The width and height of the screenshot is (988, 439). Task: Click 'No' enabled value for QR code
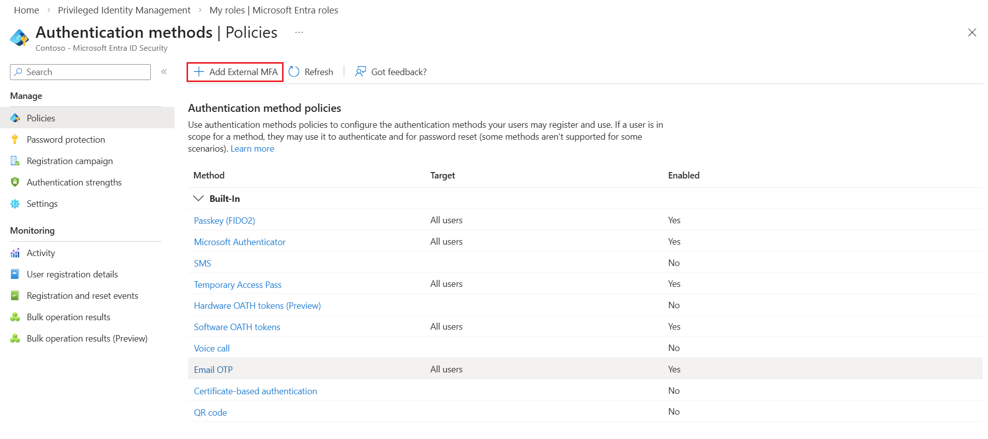pos(674,411)
